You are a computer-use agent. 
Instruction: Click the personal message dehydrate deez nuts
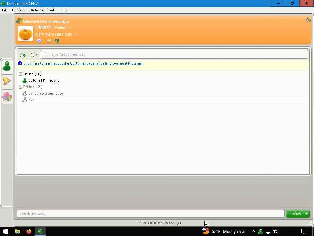coord(54,34)
